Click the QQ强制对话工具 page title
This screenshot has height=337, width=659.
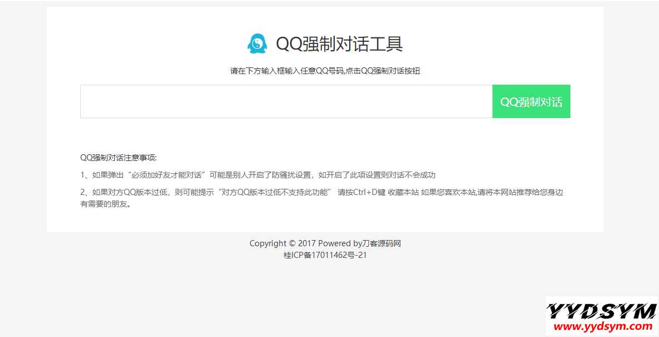pyautogui.click(x=339, y=43)
